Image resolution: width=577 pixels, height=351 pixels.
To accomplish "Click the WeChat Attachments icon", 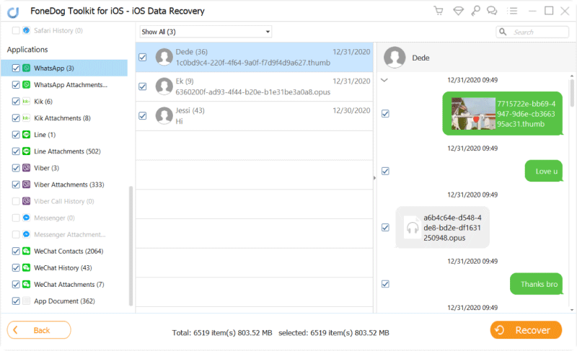I will click(x=27, y=284).
